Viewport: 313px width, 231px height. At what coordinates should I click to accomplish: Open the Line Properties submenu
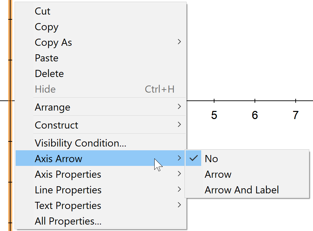(68, 190)
